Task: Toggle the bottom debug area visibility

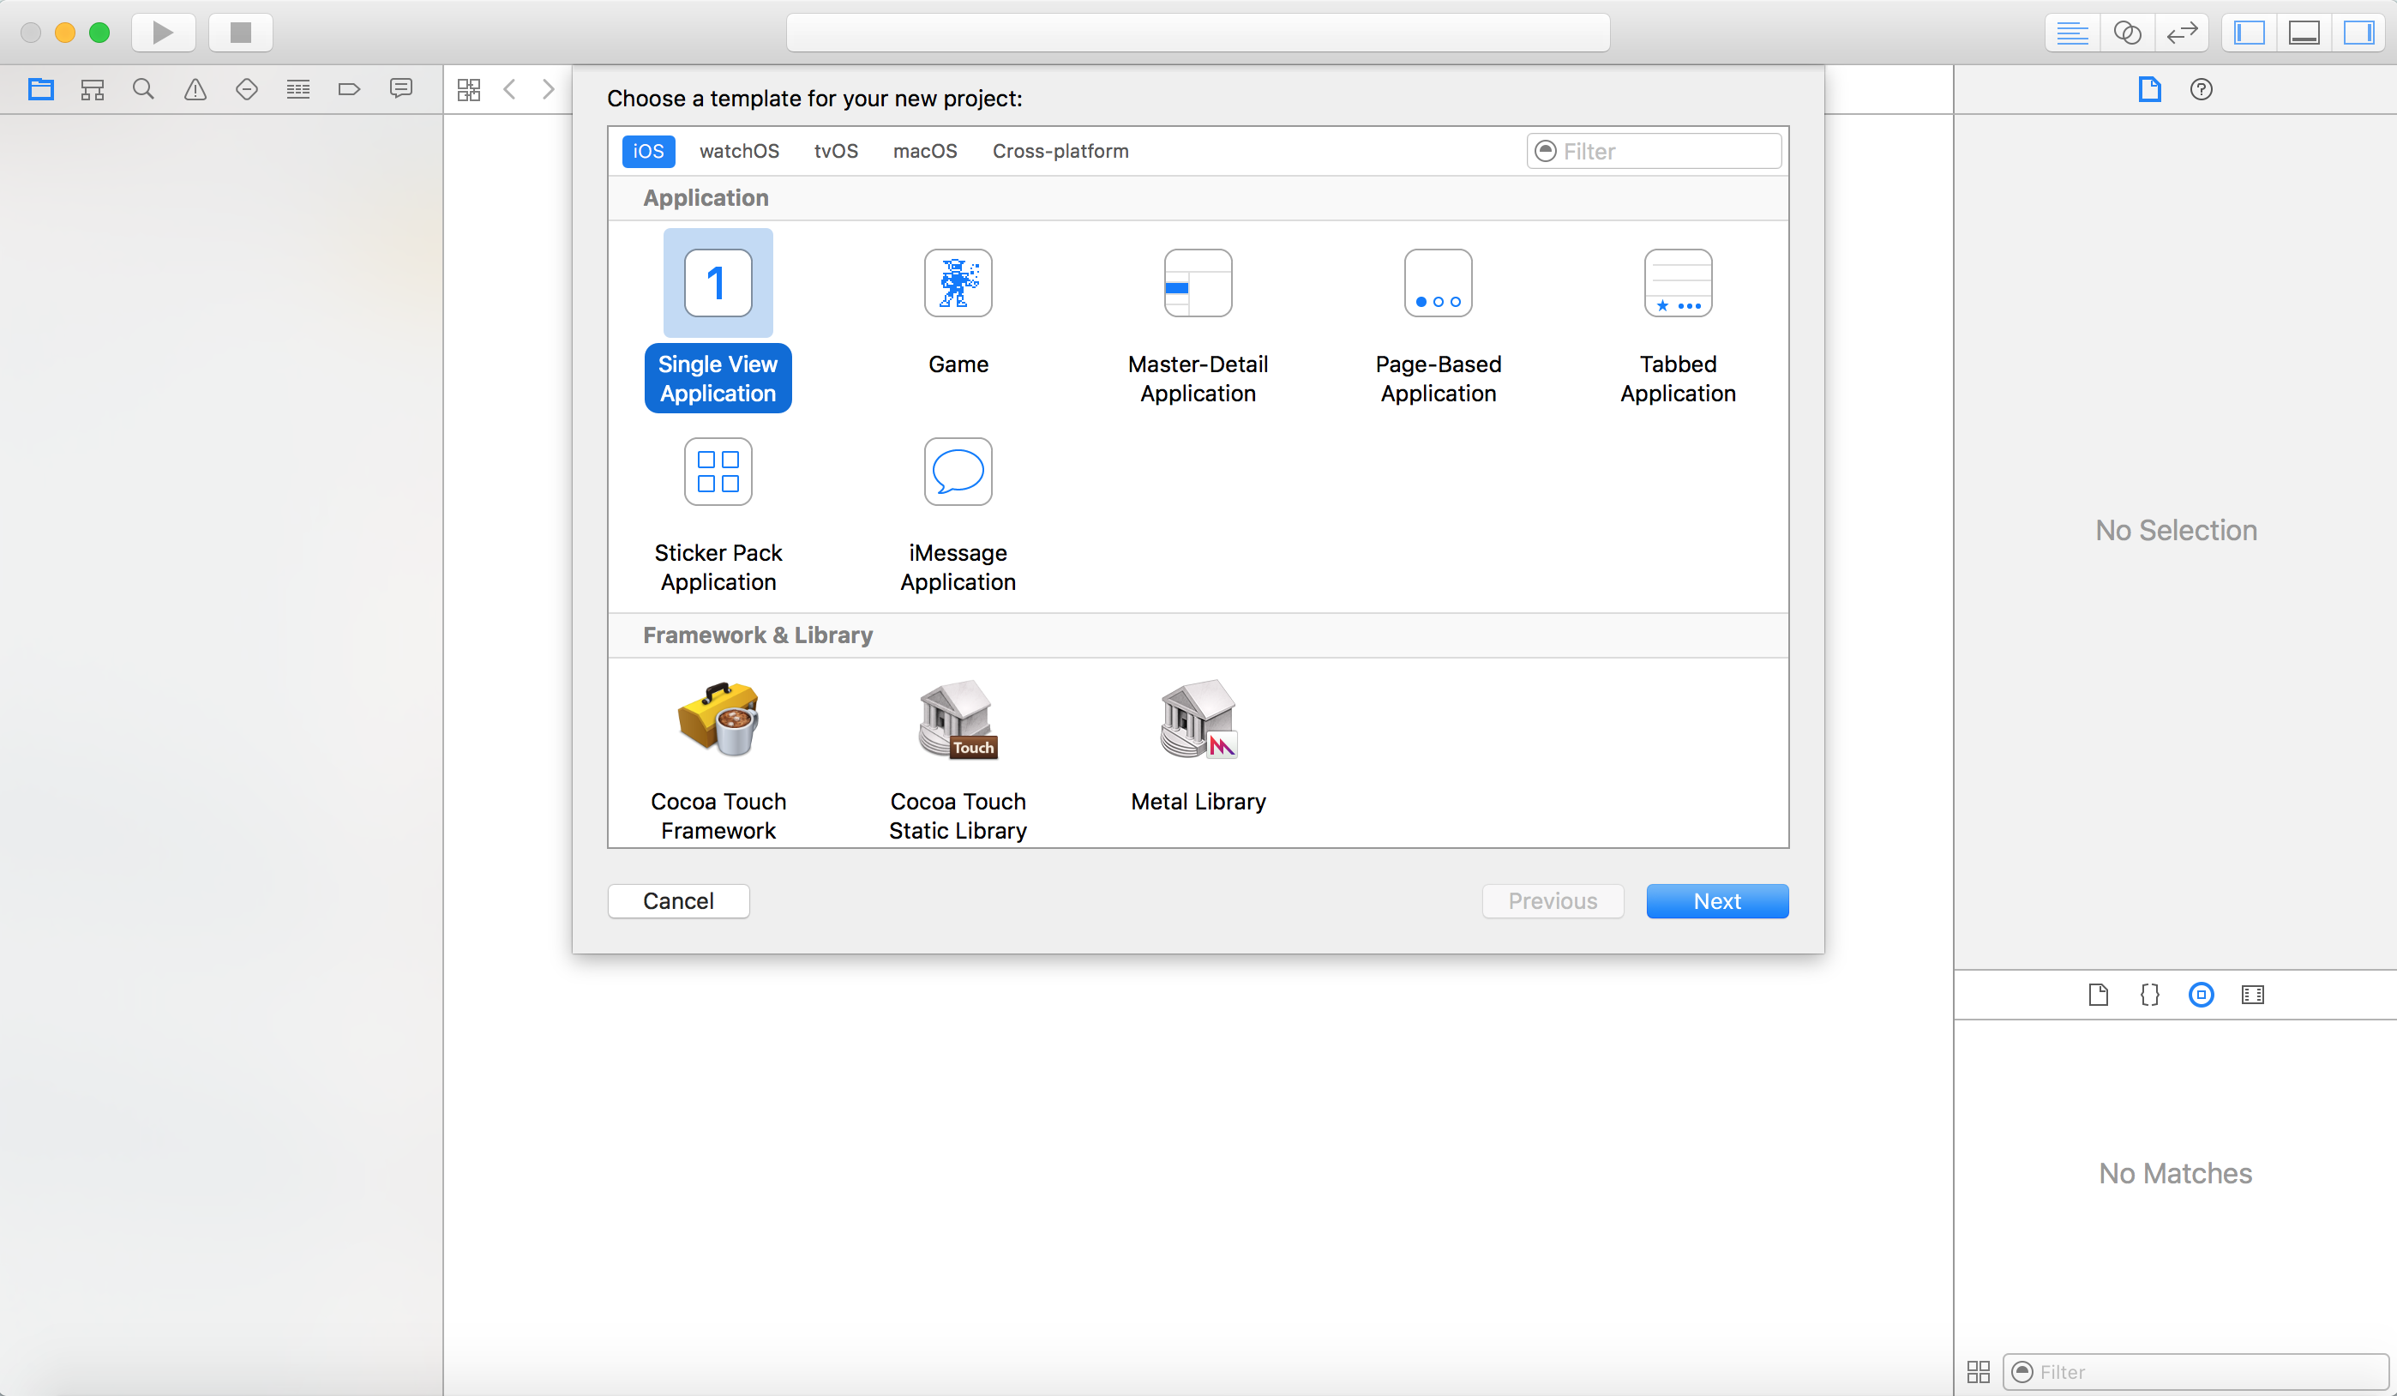Action: click(x=2302, y=32)
